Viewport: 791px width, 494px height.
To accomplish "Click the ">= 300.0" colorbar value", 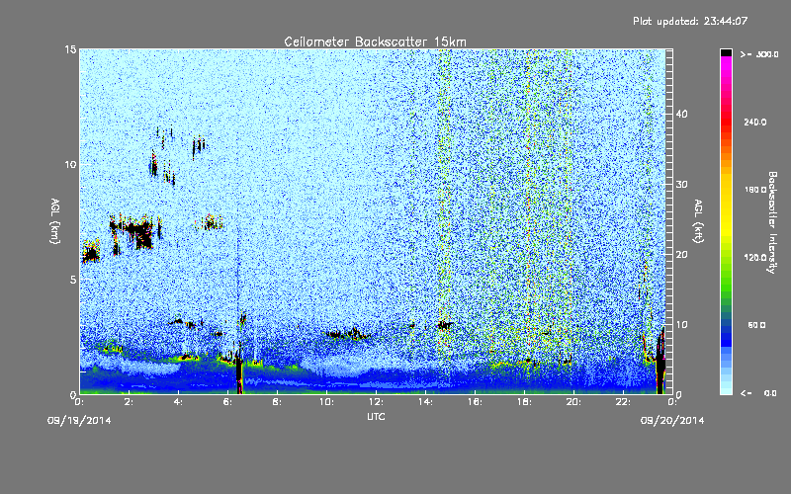I will pos(759,54).
